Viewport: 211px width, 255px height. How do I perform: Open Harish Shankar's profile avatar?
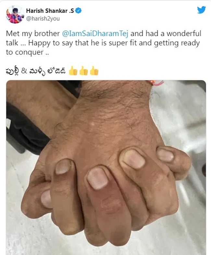pos(15,15)
